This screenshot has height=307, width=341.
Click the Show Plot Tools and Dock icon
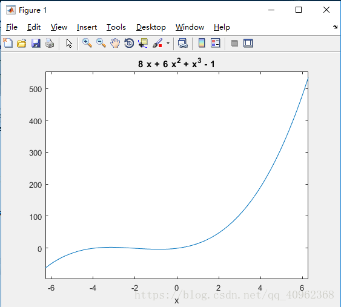pos(248,43)
